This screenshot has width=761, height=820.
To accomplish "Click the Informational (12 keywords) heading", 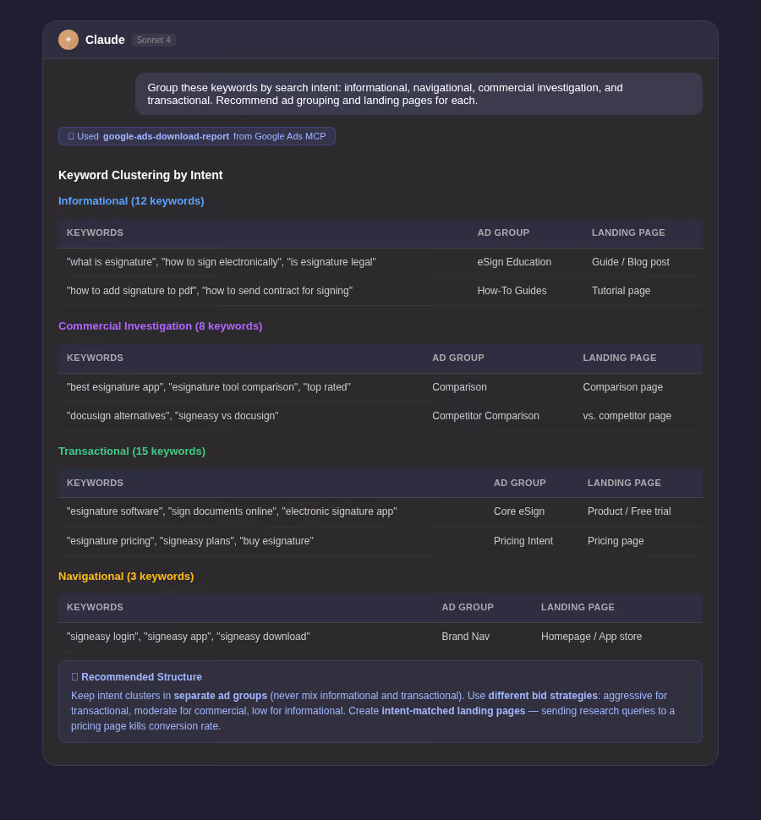I will click(x=131, y=201).
